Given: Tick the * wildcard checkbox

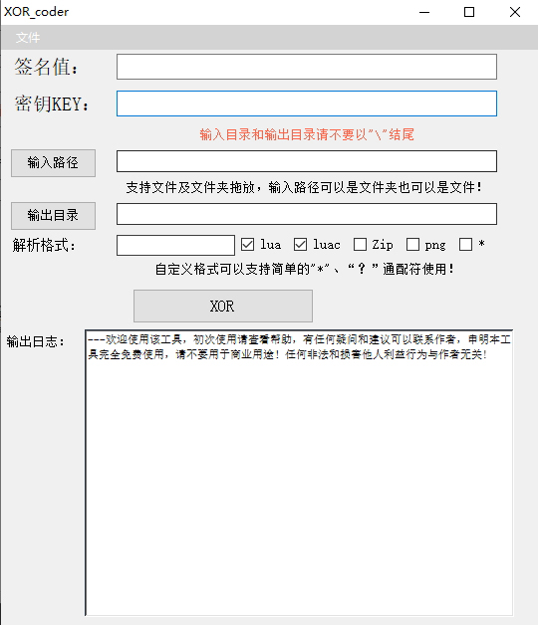Looking at the screenshot, I should [465, 245].
